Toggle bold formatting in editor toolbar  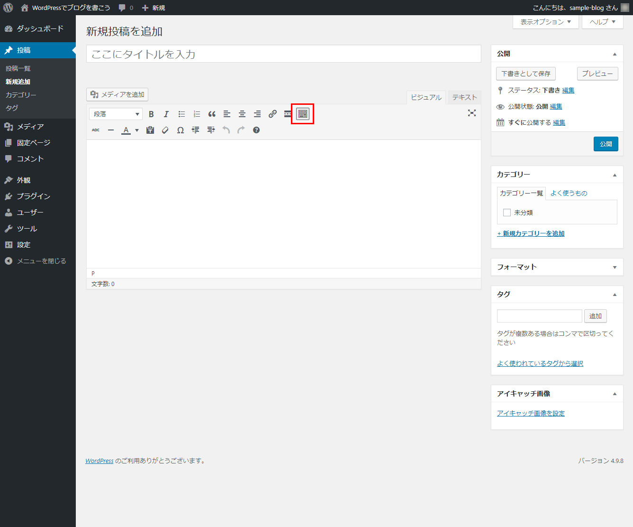pos(151,114)
